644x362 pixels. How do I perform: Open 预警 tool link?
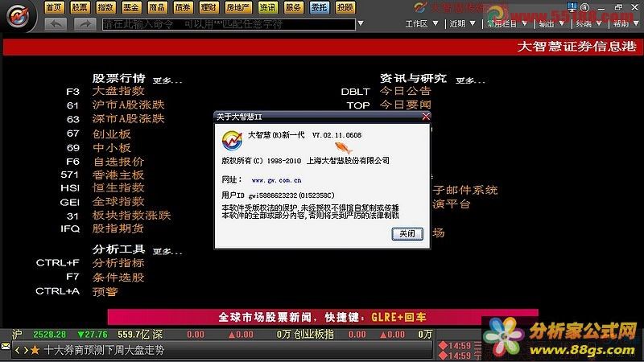point(105,291)
